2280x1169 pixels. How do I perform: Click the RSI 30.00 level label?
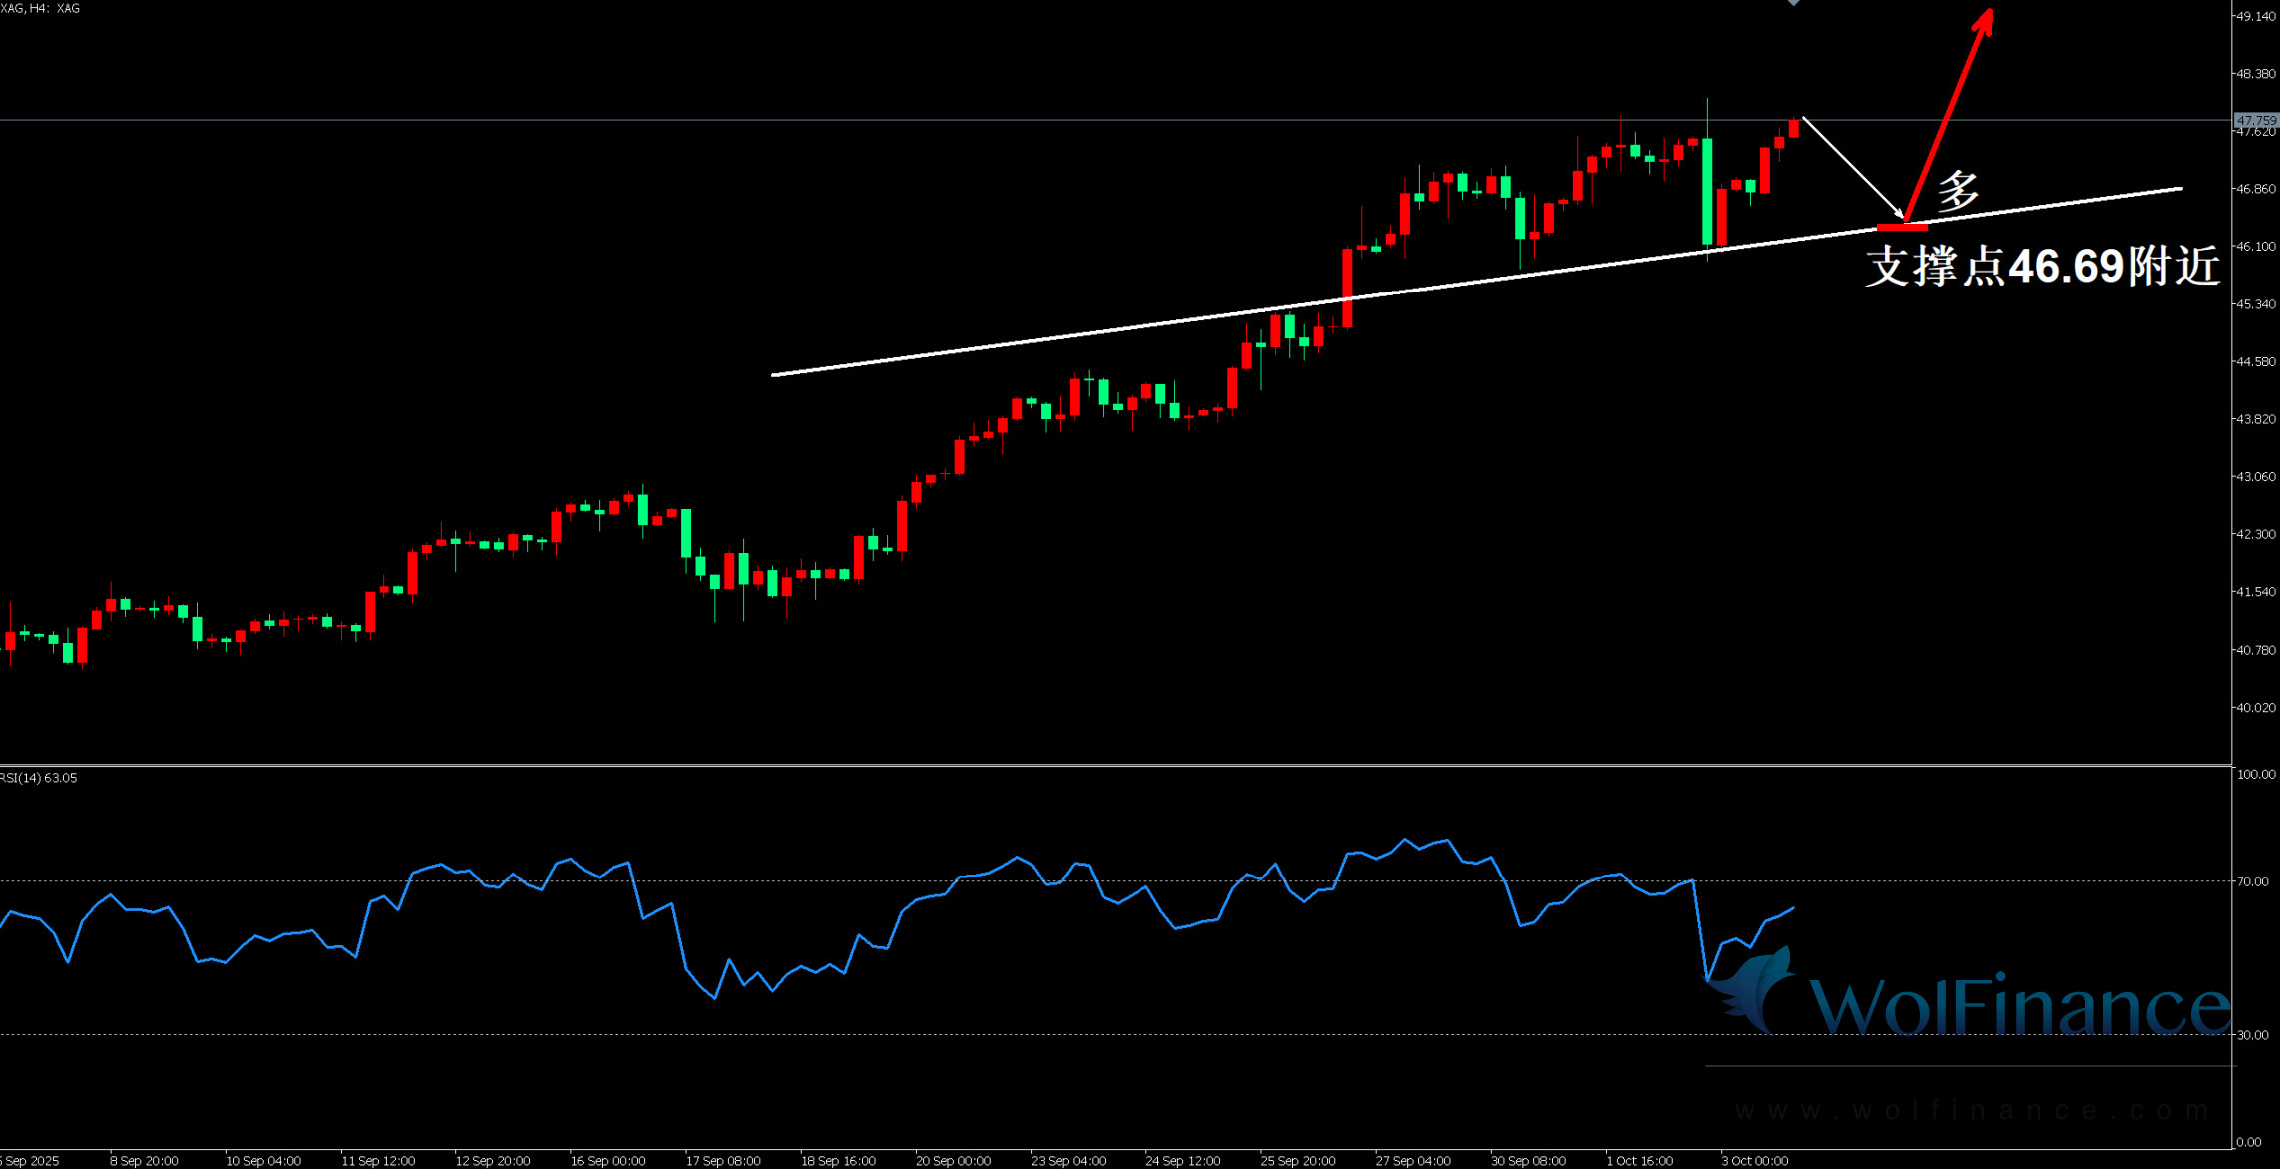pyautogui.click(x=2252, y=1035)
